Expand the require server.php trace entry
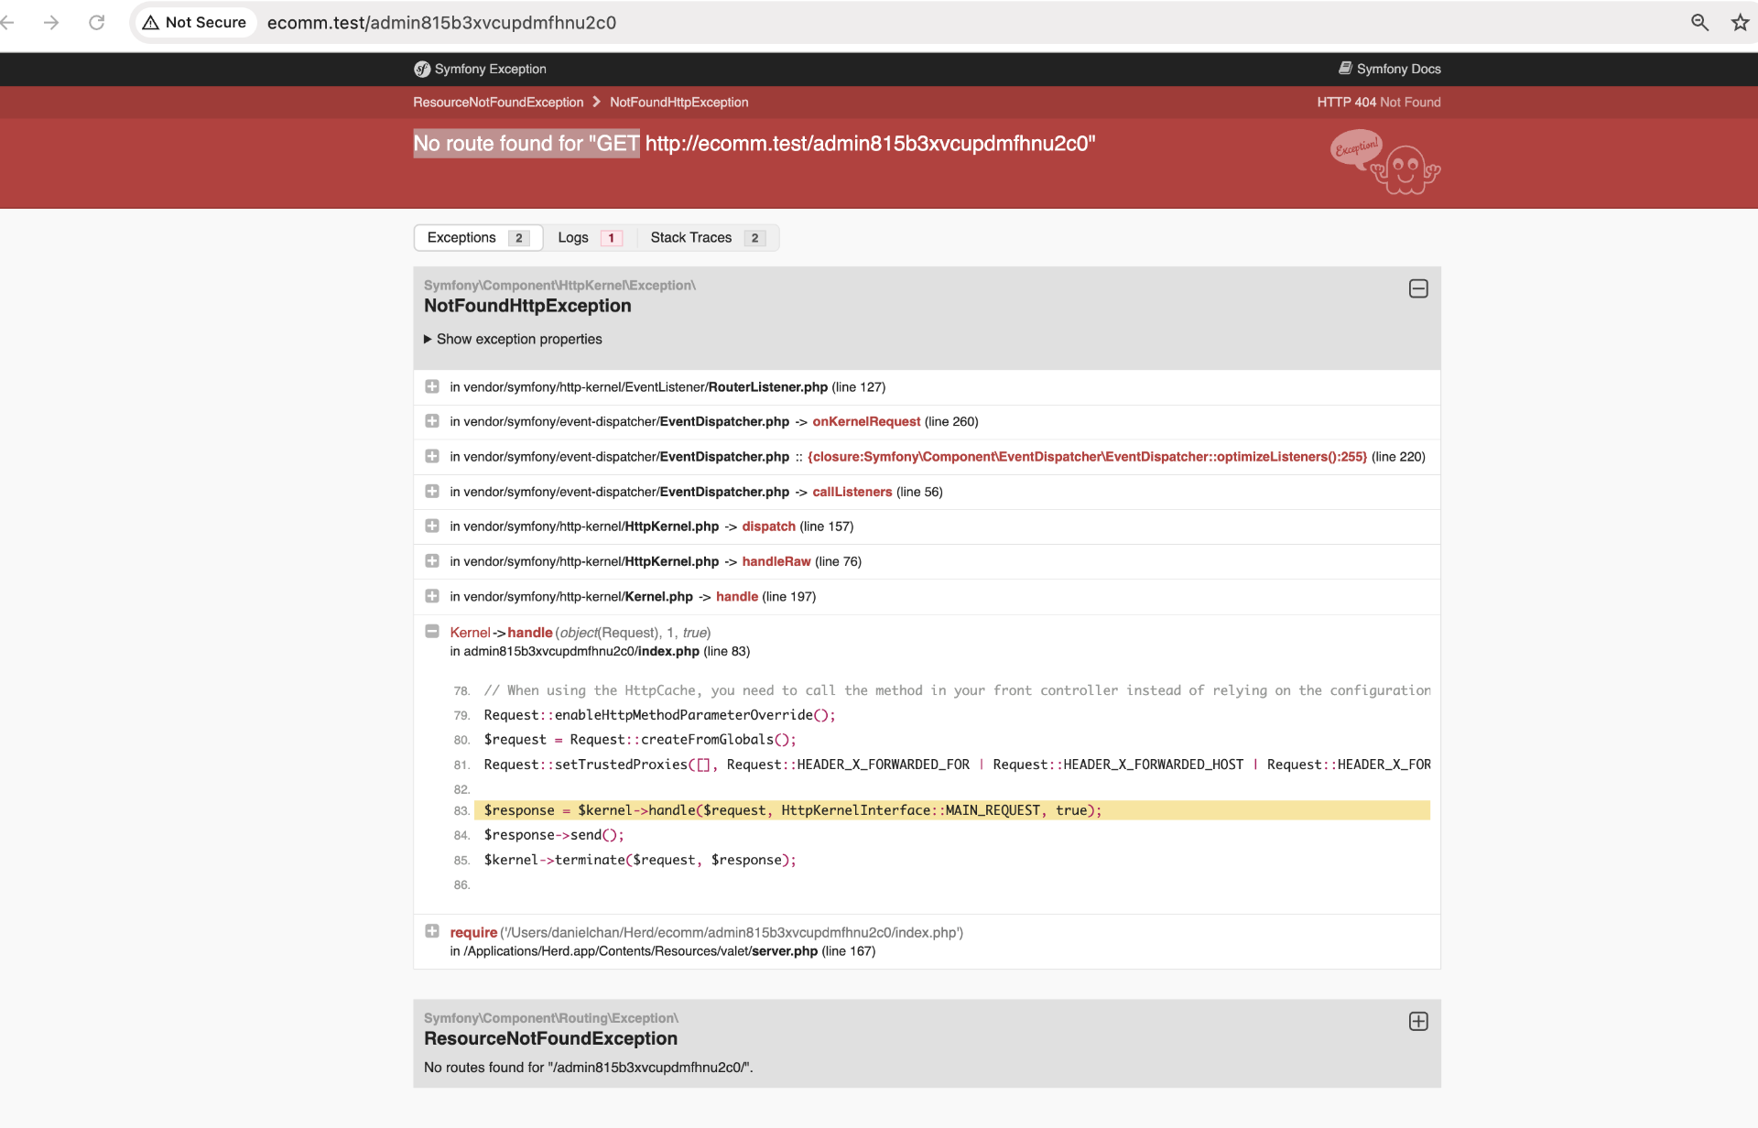This screenshot has height=1128, width=1758. 432,931
